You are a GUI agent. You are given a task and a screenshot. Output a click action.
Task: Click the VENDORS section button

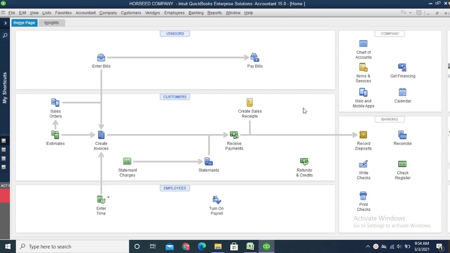pyautogui.click(x=175, y=34)
